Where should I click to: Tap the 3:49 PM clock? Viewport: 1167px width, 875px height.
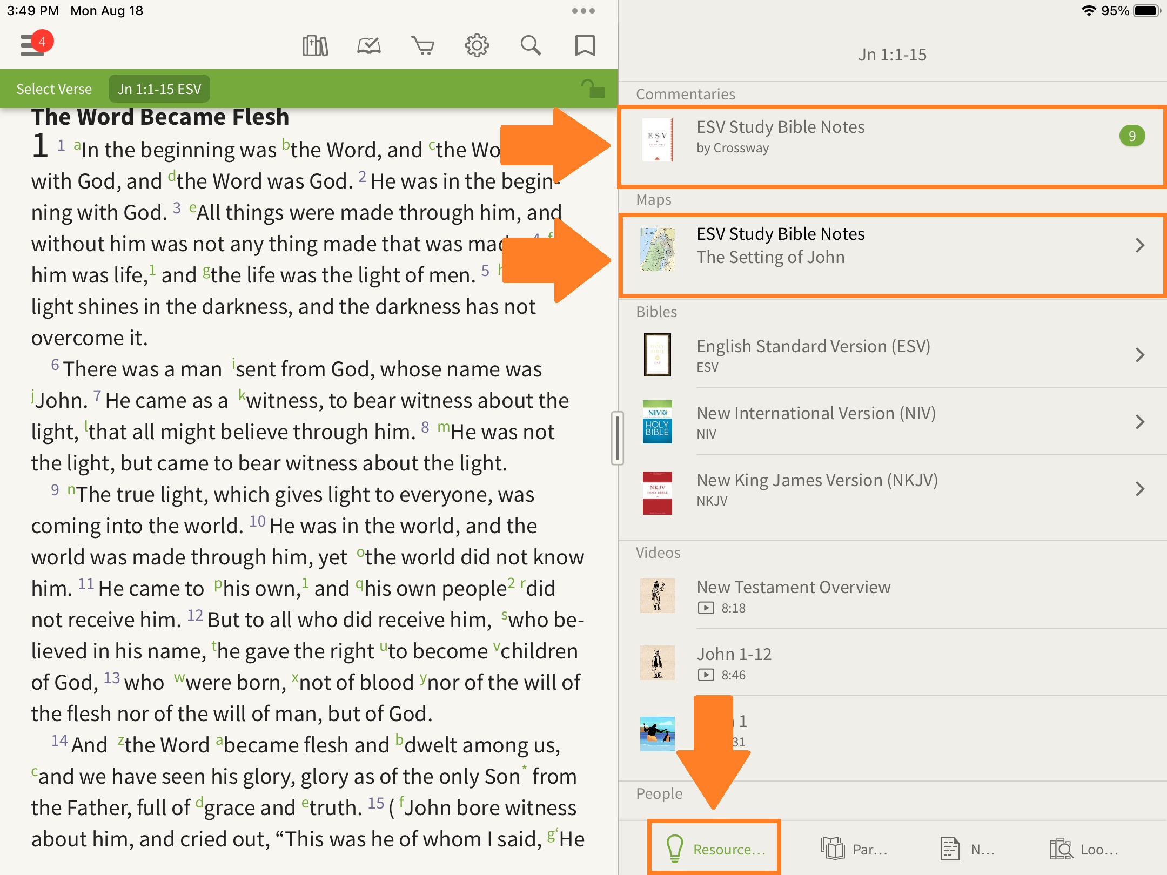(32, 11)
